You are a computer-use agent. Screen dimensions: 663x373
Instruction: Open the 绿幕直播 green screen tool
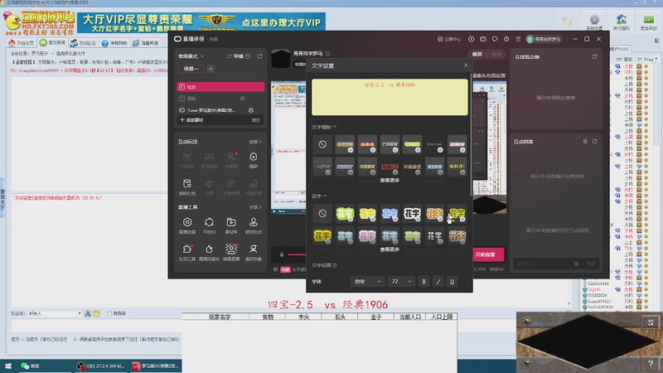click(x=231, y=252)
